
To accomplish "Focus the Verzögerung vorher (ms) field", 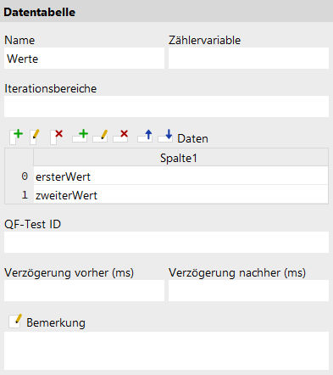I will (84, 291).
